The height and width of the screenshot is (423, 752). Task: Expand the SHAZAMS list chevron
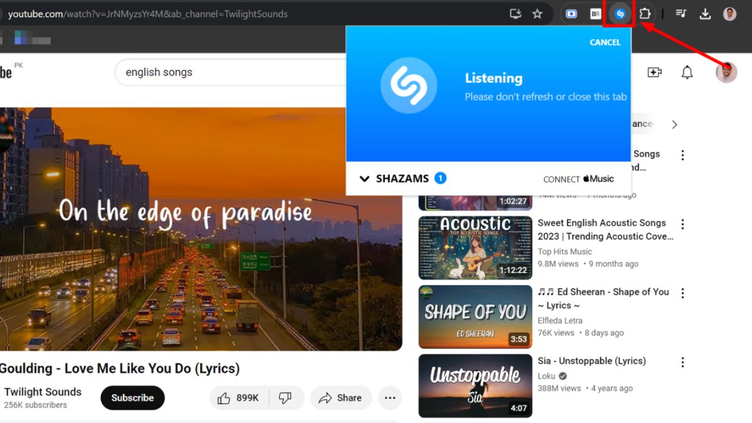click(365, 179)
